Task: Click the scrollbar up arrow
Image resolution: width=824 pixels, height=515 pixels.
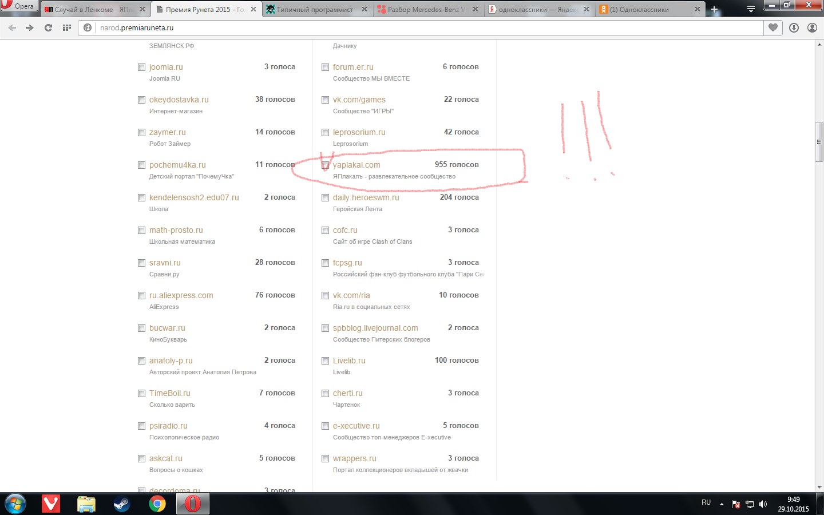Action: pos(819,45)
